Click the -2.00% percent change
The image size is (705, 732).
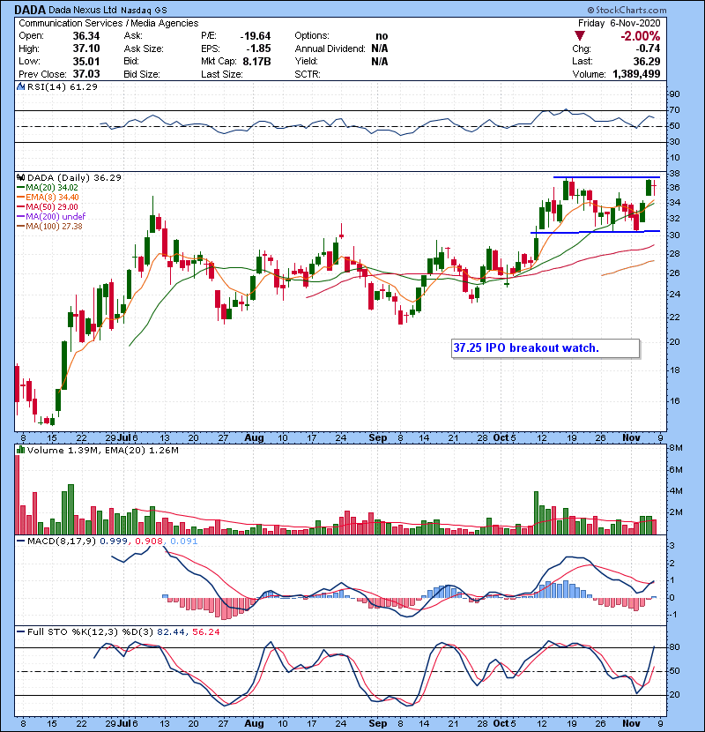(640, 36)
